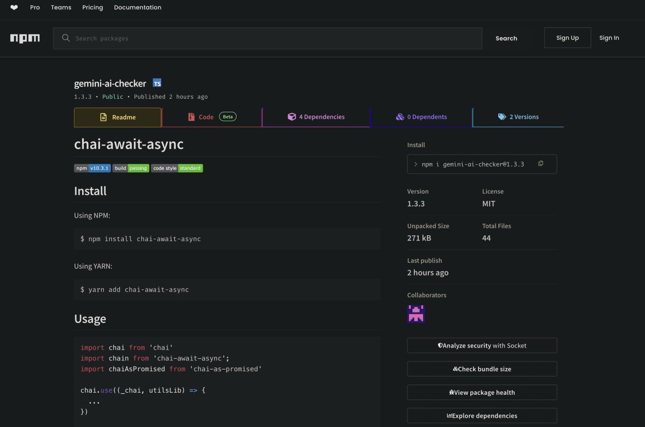Click the Beta pill on Code tab

tap(228, 117)
